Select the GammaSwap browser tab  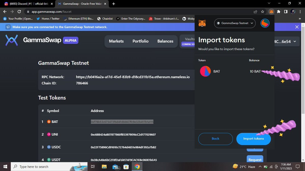click(x=82, y=4)
